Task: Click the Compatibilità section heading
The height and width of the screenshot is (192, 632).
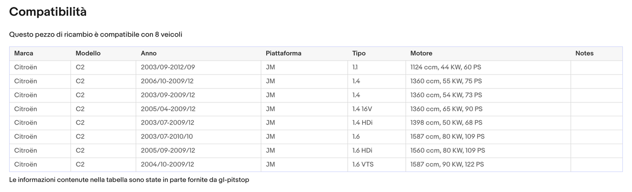Action: pyautogui.click(x=48, y=12)
